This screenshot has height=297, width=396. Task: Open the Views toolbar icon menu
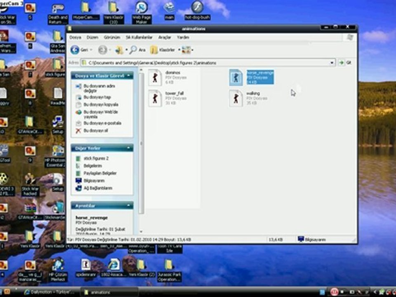point(186,50)
